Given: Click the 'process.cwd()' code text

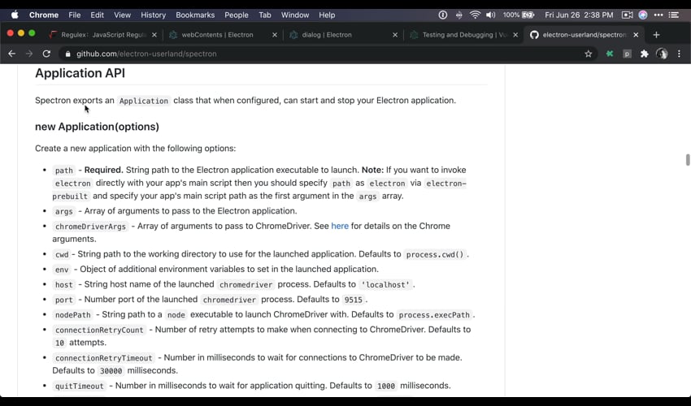Looking at the screenshot, I should point(435,254).
